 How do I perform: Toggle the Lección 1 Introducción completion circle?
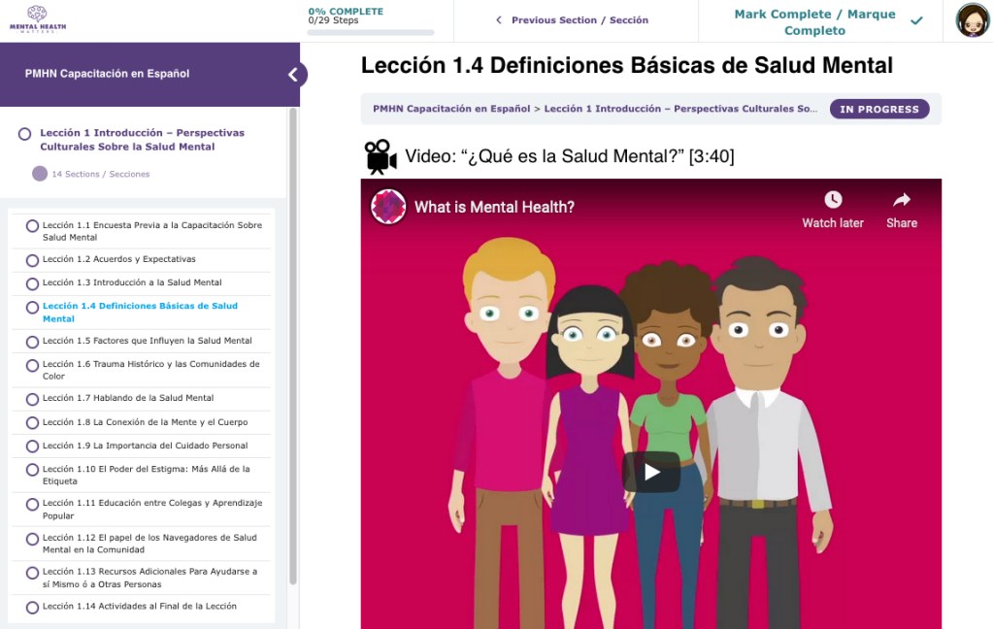[25, 134]
